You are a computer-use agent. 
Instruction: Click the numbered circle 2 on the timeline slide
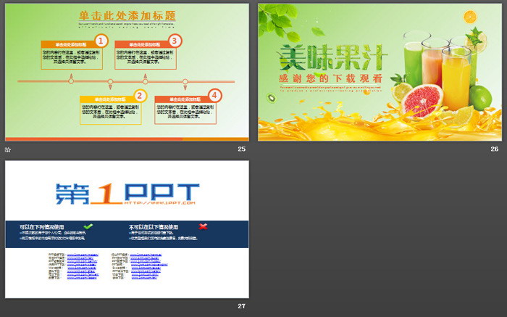[141, 95]
